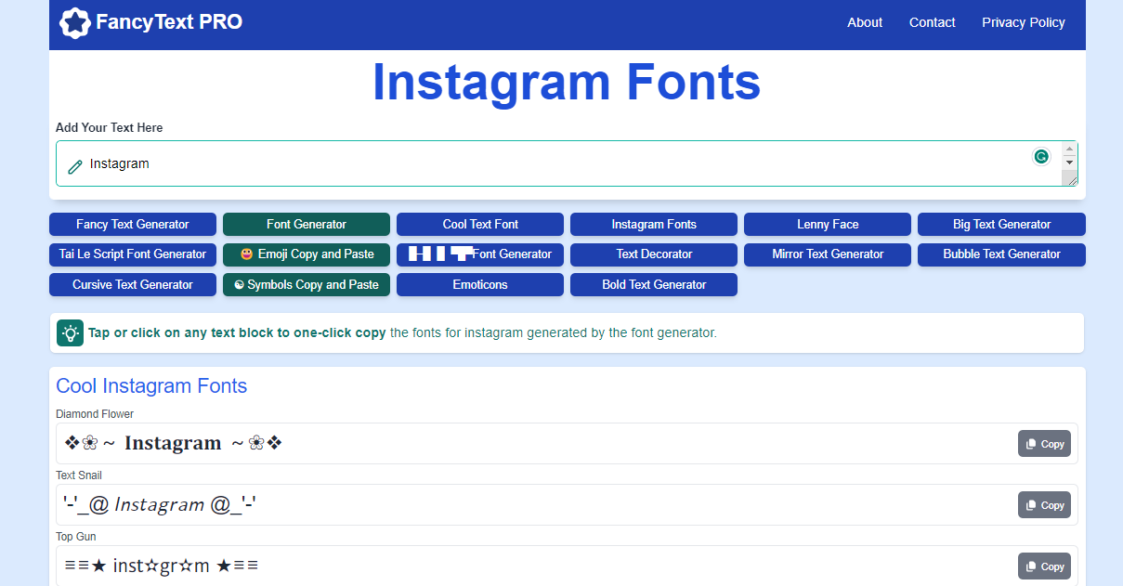Open Lenny Face
This screenshot has width=1123, height=586.
828,224
